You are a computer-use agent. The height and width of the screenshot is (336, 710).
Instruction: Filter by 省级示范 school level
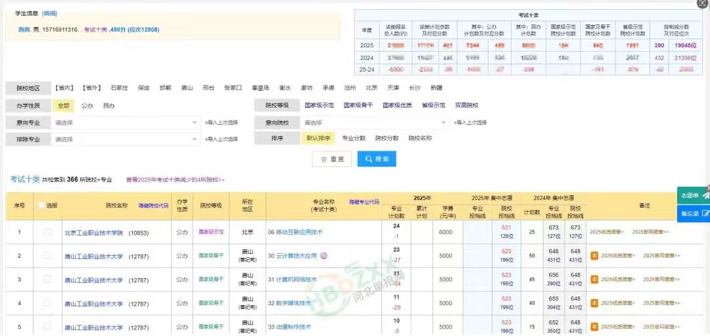(x=433, y=105)
